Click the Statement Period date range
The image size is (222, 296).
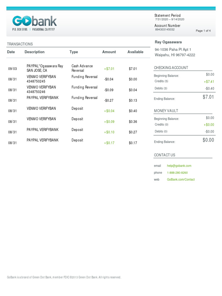(x=169, y=19)
